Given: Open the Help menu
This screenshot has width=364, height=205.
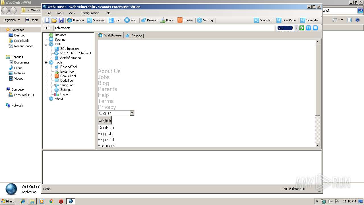Looking at the screenshot, I should (107, 13).
